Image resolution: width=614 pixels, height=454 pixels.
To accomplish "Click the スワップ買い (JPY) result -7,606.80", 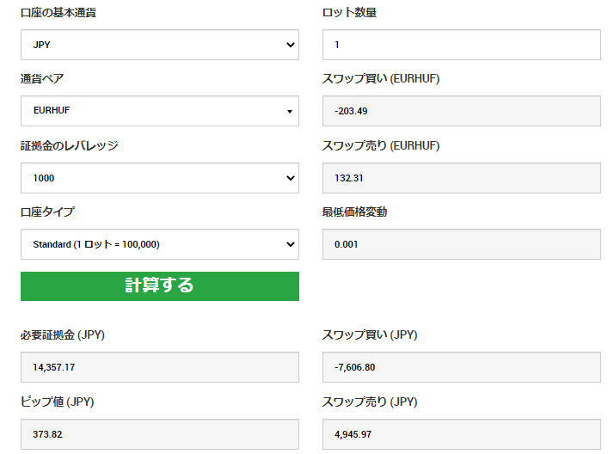I will coord(462,367).
